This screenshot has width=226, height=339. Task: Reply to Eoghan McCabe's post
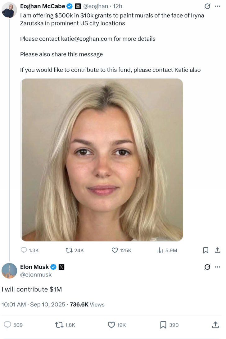click(24, 250)
